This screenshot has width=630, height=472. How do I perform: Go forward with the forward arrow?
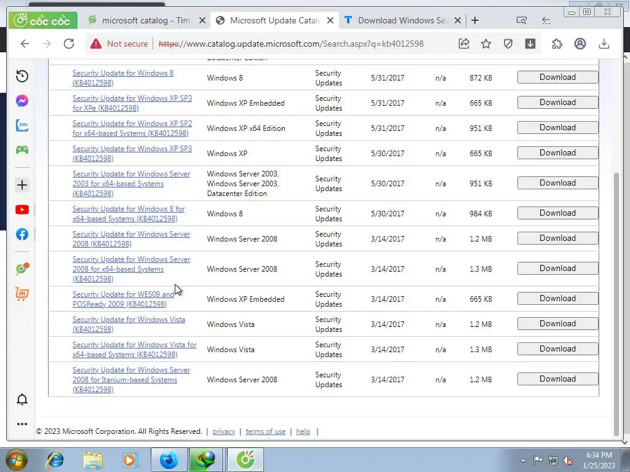(x=47, y=44)
